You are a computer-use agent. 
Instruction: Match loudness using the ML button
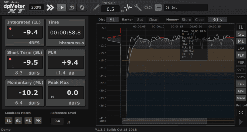point(28,121)
